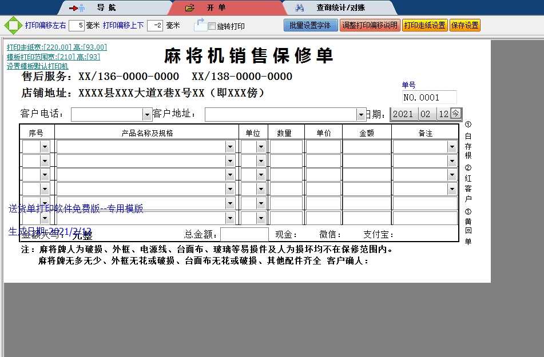Image resolution: width=544 pixels, height=357 pixels.
Task: Open the first row 单位 dropdown
Action: 261,147
